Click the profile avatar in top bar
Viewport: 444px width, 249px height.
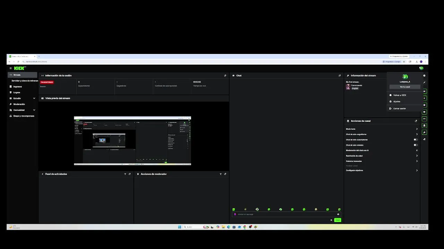click(421, 68)
